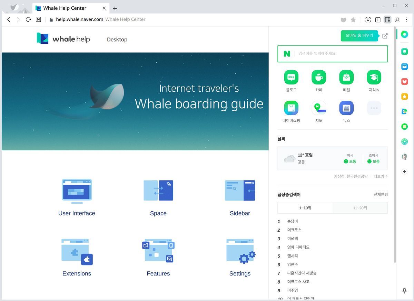This screenshot has height=301, width=414.
Task: Open trending keyword 더크로스
Action: pos(294,230)
